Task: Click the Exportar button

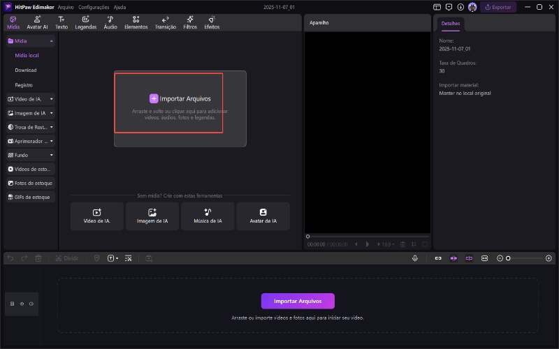Action: click(x=498, y=7)
